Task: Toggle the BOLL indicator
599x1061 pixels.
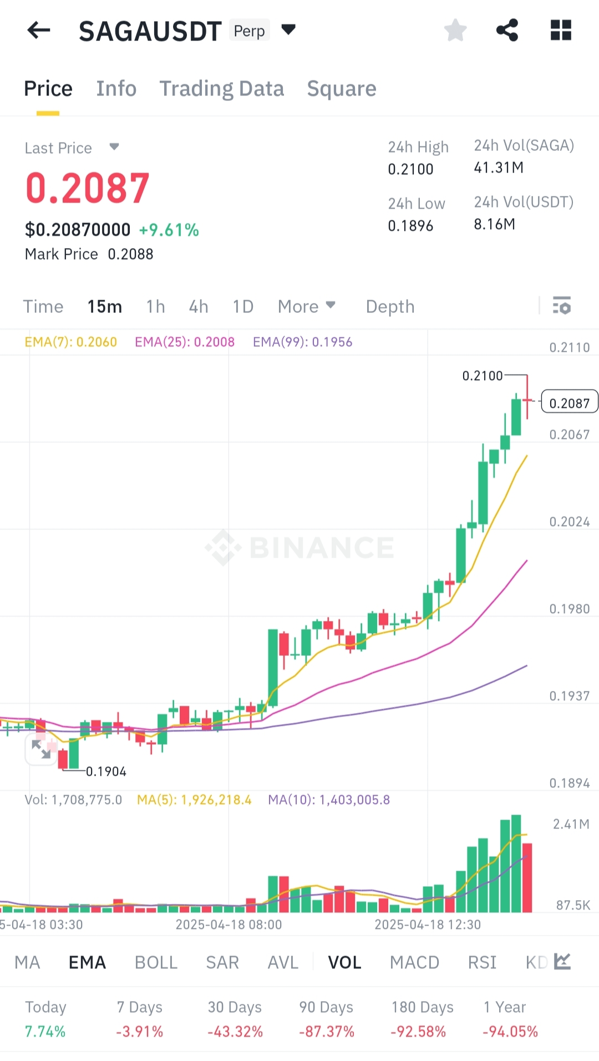Action: pos(156,962)
